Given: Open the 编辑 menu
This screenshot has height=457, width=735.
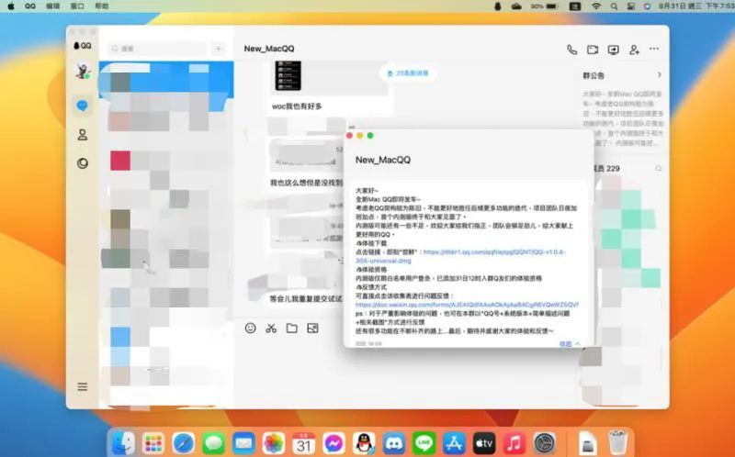Looking at the screenshot, I should (x=52, y=6).
